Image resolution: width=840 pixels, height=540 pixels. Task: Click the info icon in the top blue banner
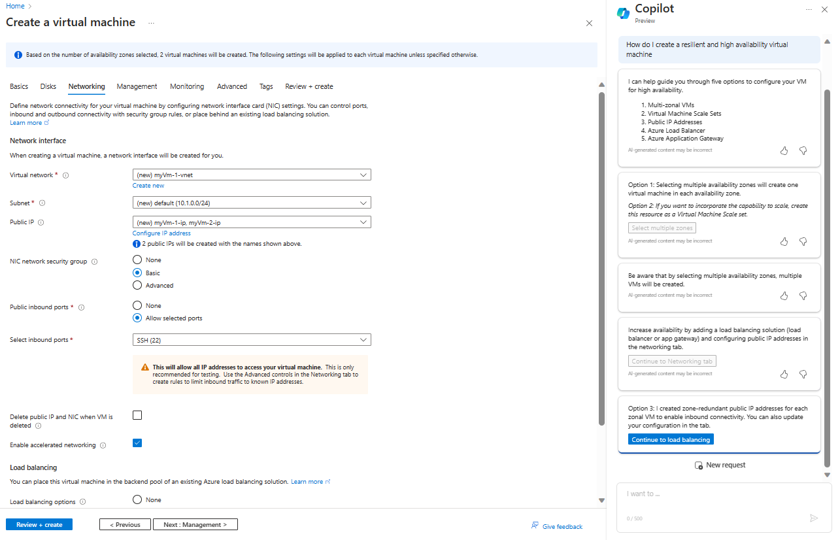click(x=18, y=55)
